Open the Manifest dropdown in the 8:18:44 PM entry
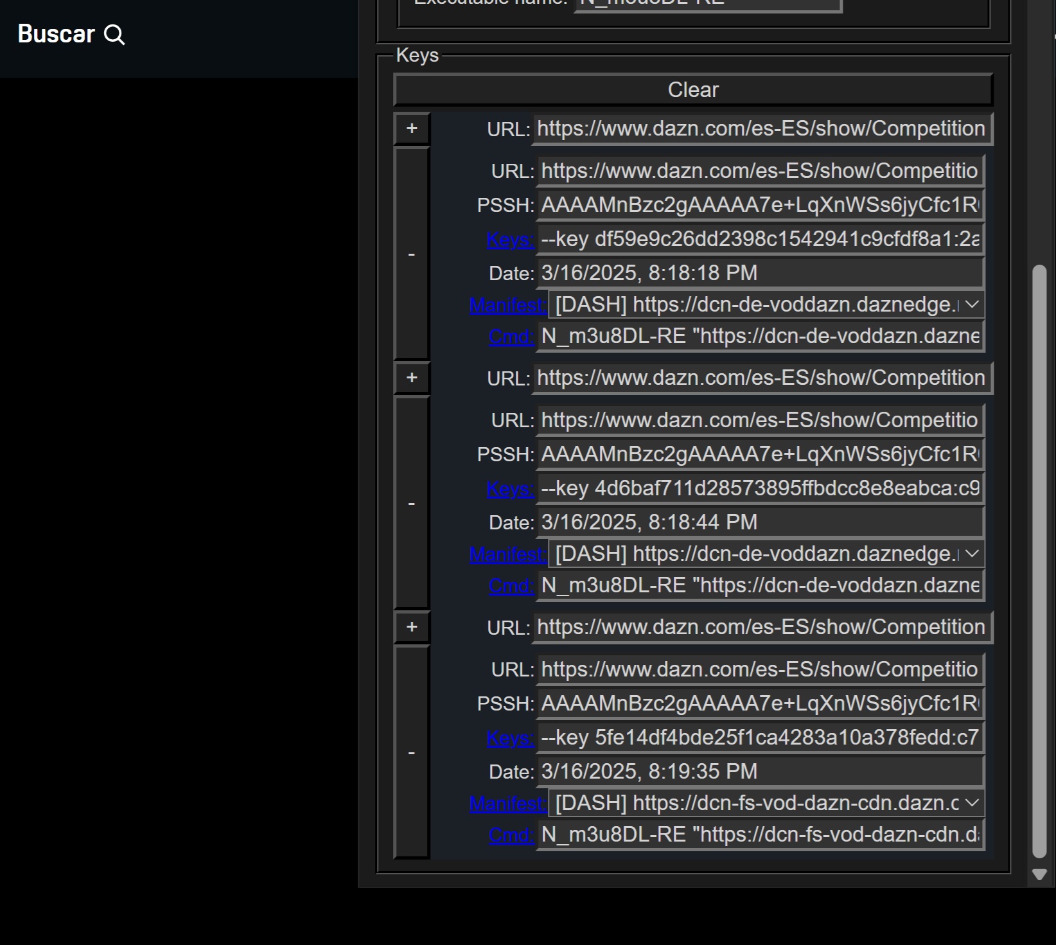This screenshot has width=1056, height=945. click(766, 554)
